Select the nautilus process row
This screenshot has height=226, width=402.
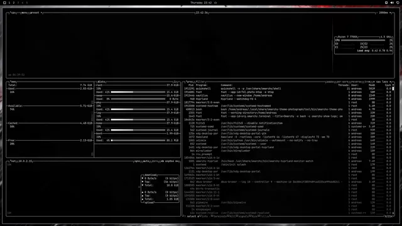[x=288, y=95]
